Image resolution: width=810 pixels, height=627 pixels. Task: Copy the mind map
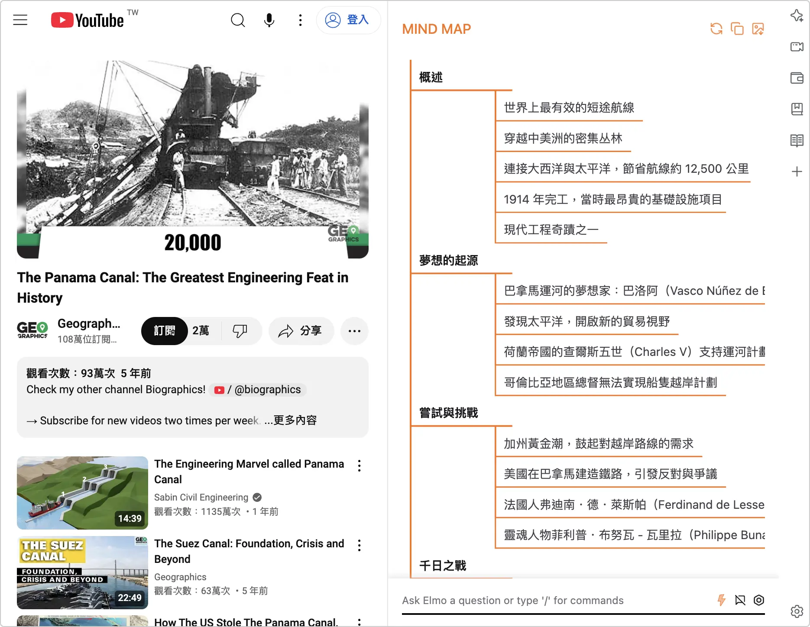tap(737, 29)
